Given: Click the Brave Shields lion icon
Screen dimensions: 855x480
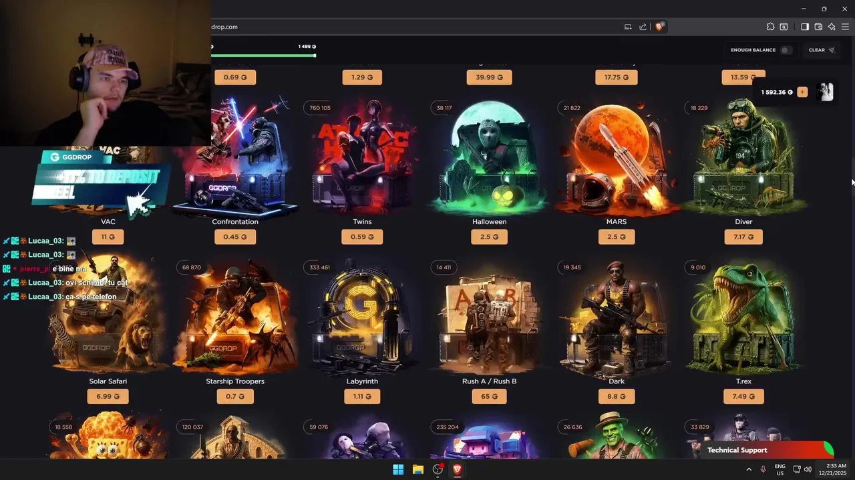Looking at the screenshot, I should click(659, 27).
